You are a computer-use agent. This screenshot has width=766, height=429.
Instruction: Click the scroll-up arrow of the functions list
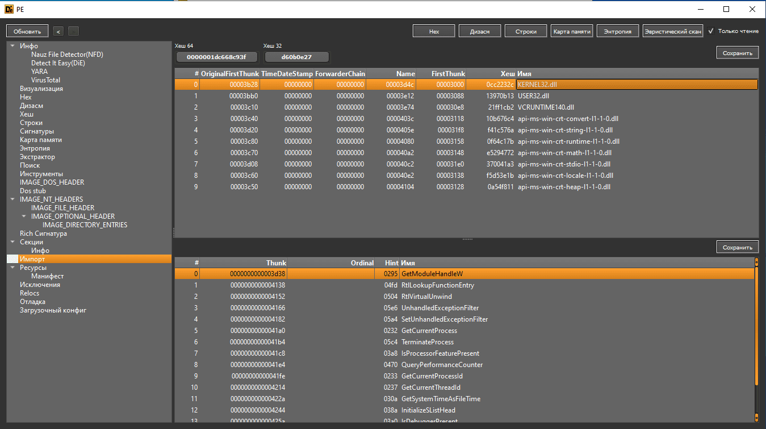pyautogui.click(x=756, y=262)
